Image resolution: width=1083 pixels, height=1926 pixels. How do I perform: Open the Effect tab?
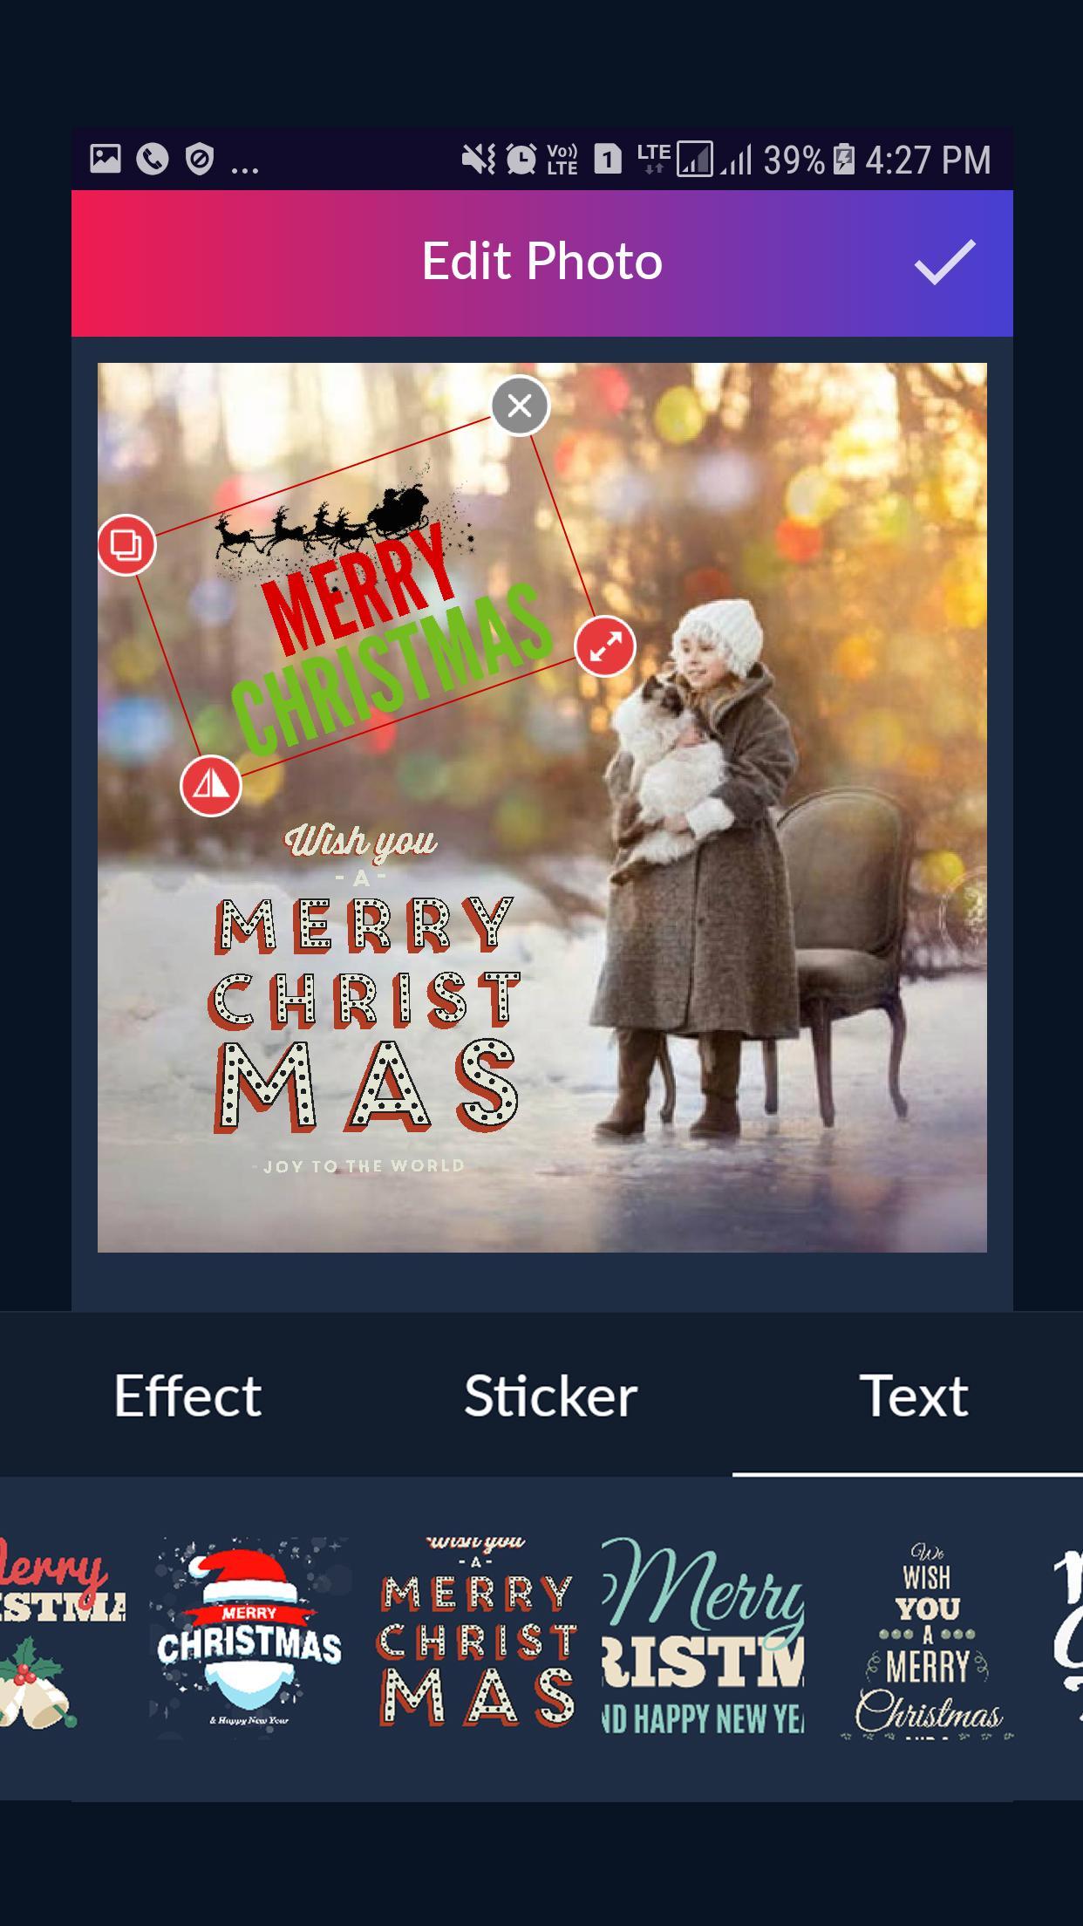187,1396
